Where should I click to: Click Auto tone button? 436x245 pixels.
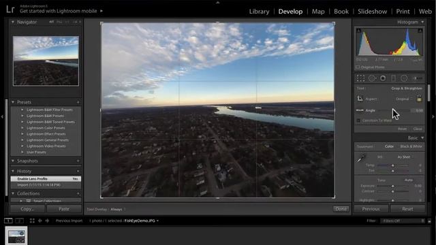coord(409,180)
